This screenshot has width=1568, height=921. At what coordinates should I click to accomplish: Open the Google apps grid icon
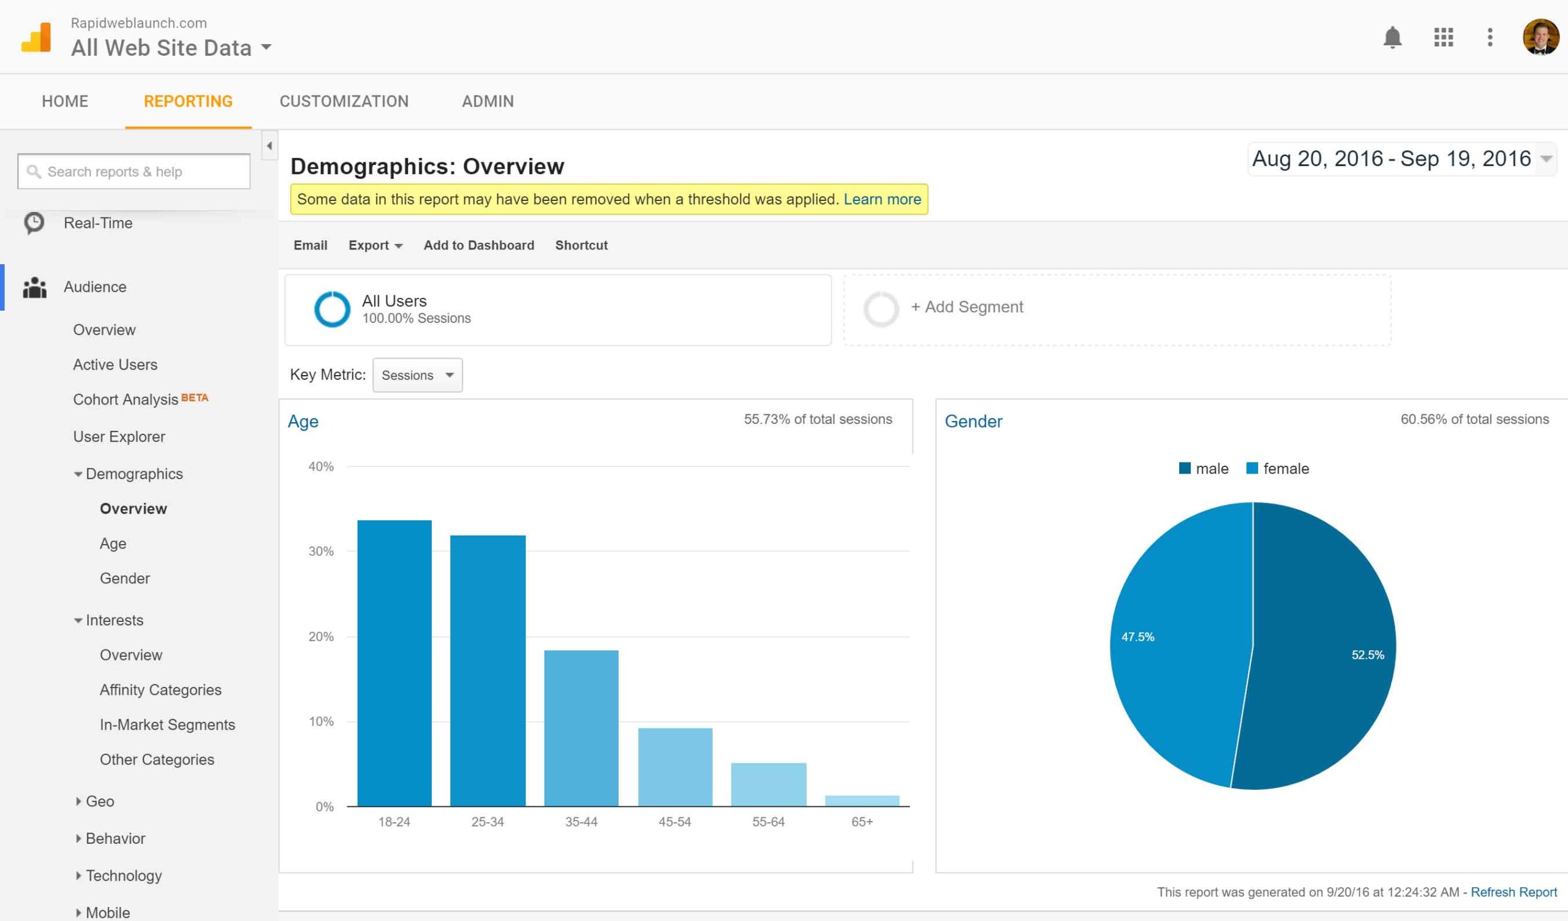point(1443,37)
